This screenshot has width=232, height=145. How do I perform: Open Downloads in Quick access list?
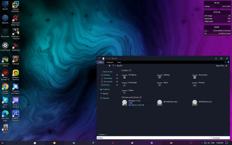(x=107, y=78)
